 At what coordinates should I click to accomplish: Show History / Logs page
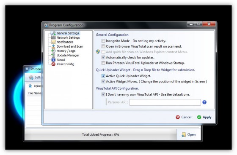66,51
